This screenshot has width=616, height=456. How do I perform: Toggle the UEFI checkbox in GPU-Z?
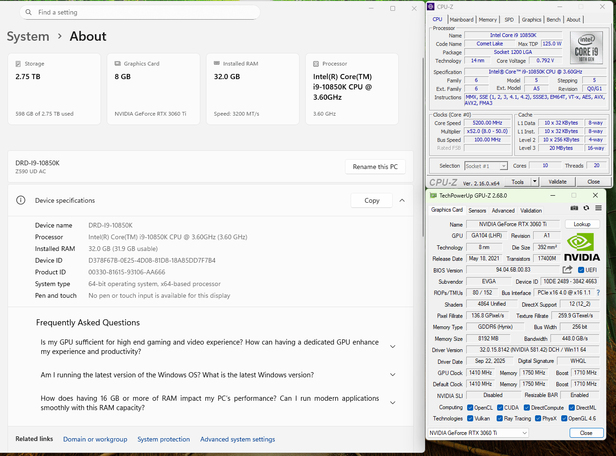tap(581, 270)
